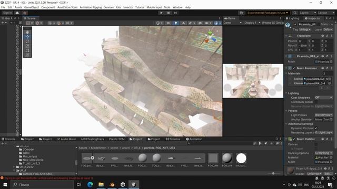Add a material element with plus button
Image resolution: width=337 pixels, height=189 pixels.
[322, 88]
